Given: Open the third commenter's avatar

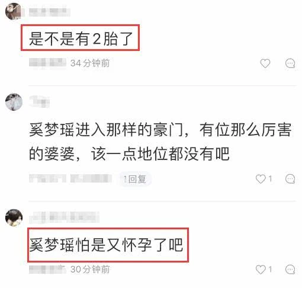Looking at the screenshot, I should pos(14,217).
